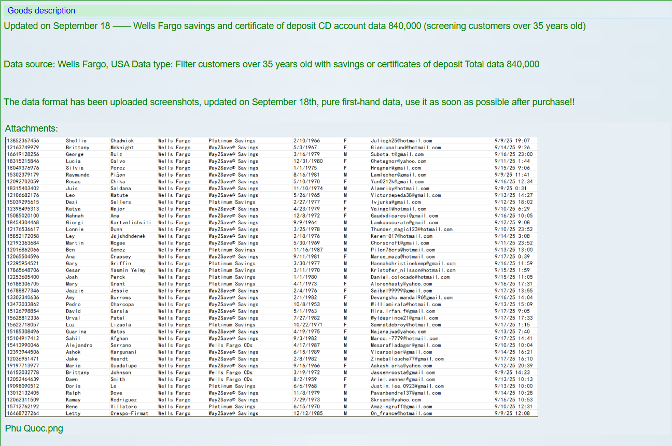Click the Attachments label
This screenshot has height=446, width=672.
click(31, 128)
